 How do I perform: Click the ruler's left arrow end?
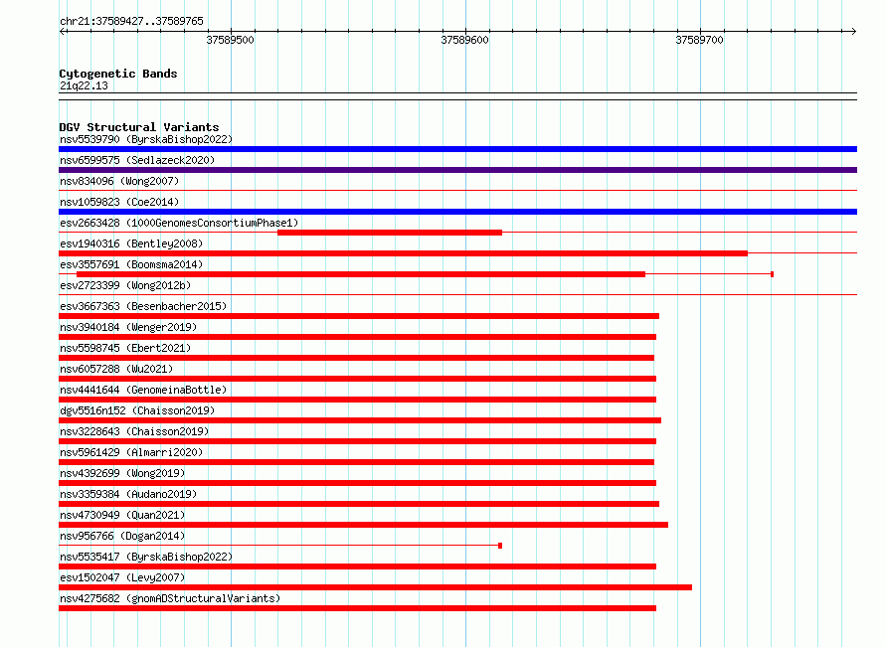click(x=62, y=32)
